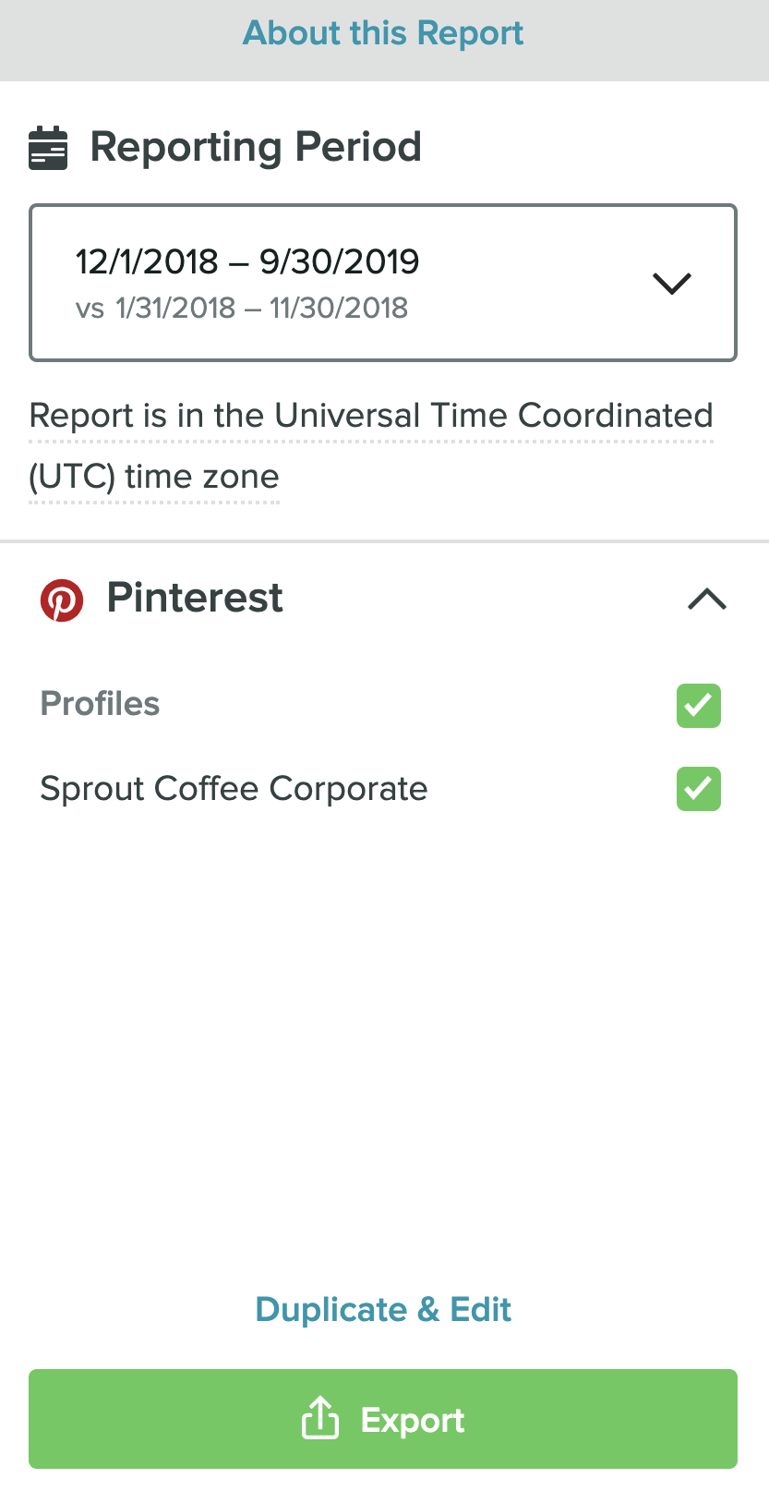
Task: Click the Pinterest section heading
Action: 195,598
